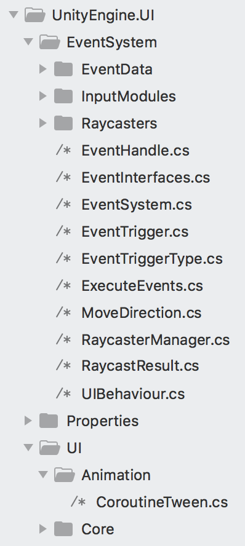Expand the Properties folder triangle
The image size is (245, 546).
[28, 421]
